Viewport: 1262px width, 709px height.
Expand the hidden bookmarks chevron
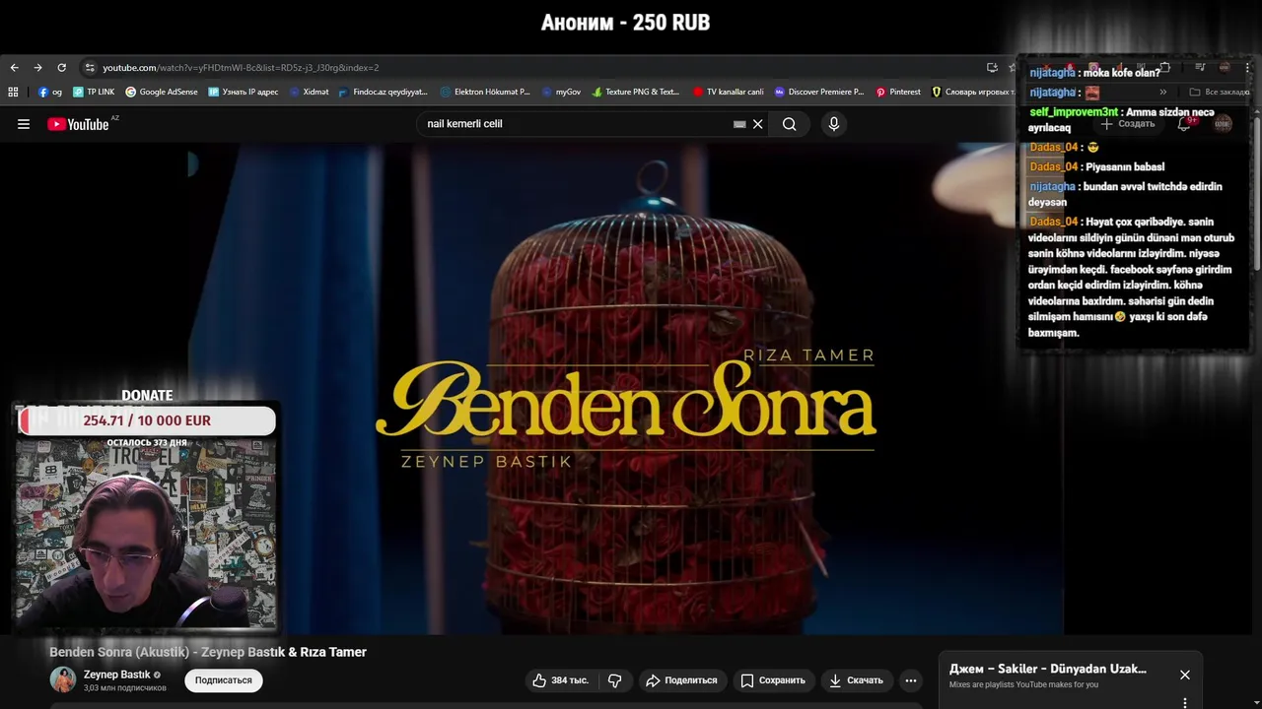pyautogui.click(x=1162, y=92)
